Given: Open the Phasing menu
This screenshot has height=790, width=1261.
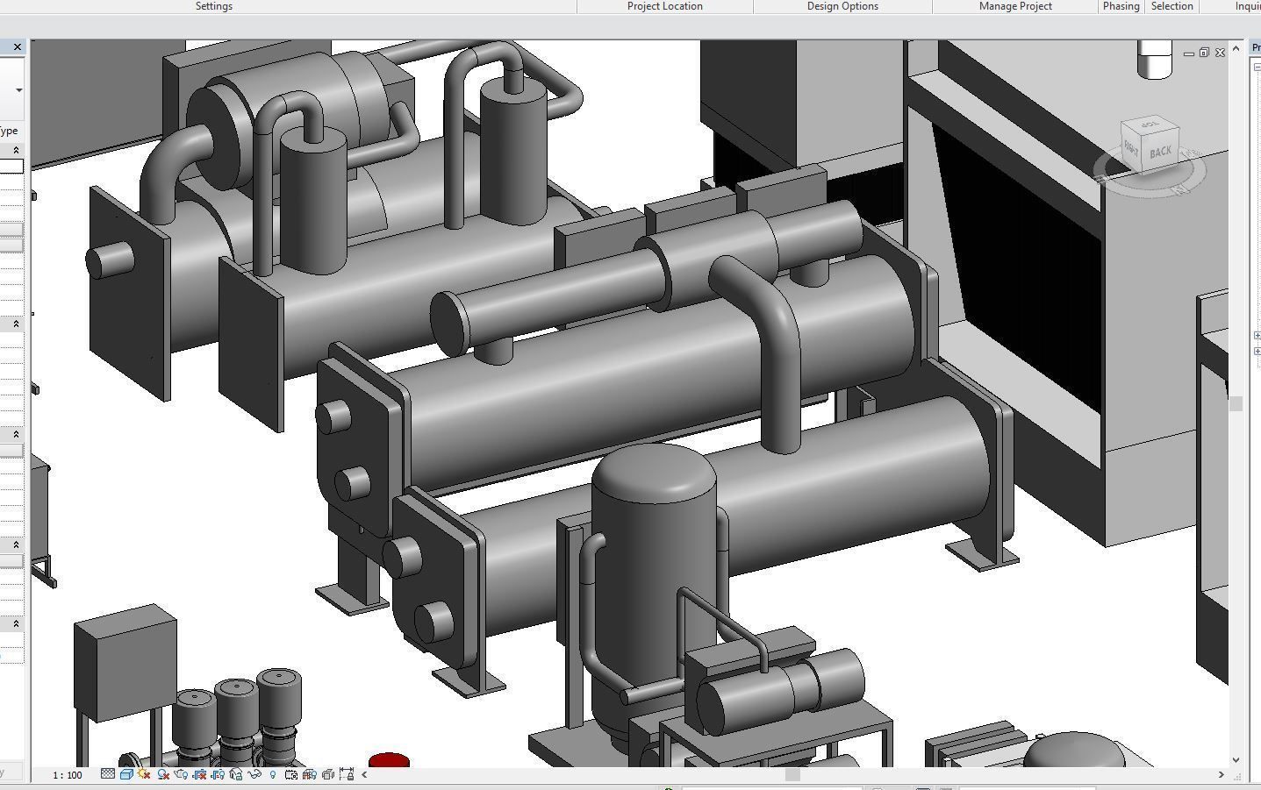Looking at the screenshot, I should click(1121, 6).
